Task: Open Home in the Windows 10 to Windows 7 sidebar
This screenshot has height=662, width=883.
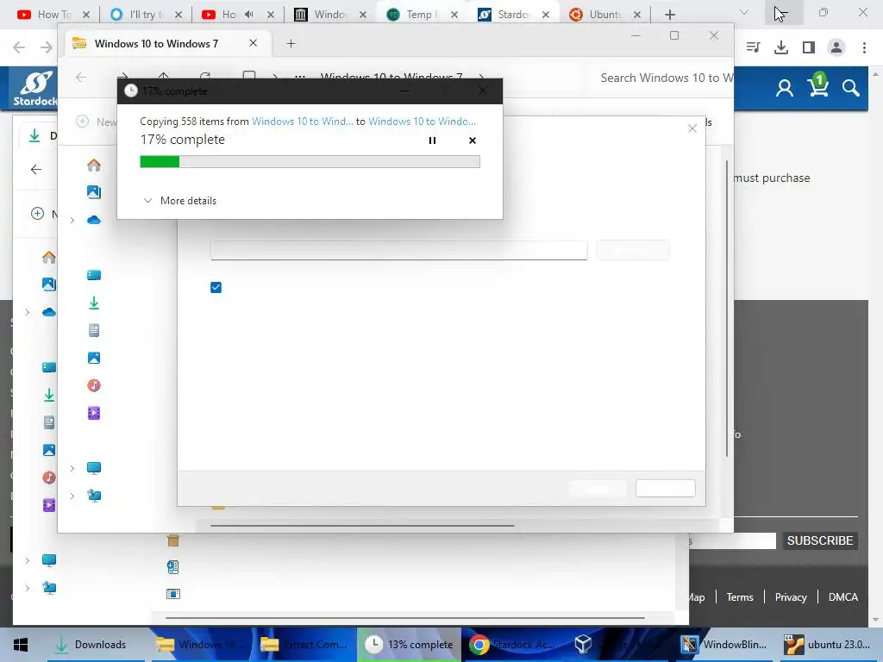Action: (94, 165)
